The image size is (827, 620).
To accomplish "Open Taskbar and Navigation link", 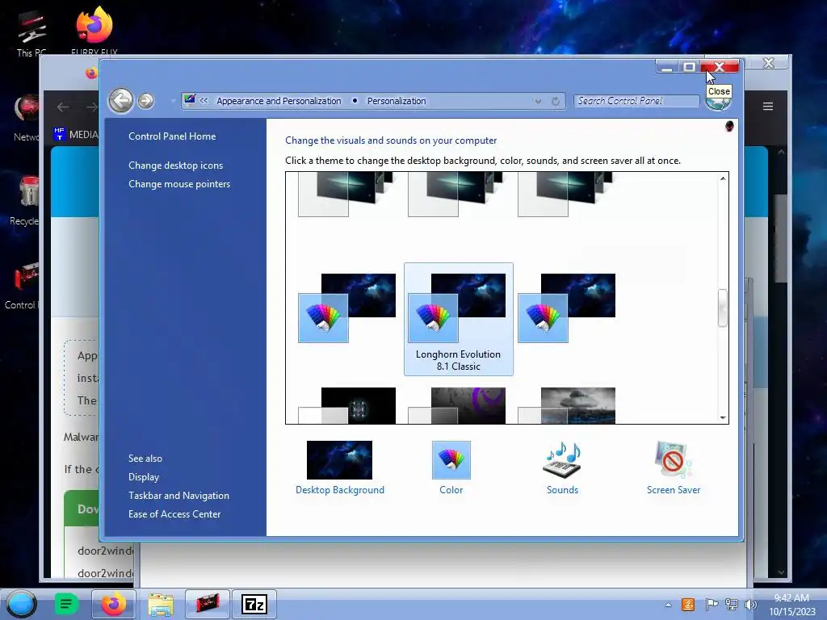I will [178, 495].
